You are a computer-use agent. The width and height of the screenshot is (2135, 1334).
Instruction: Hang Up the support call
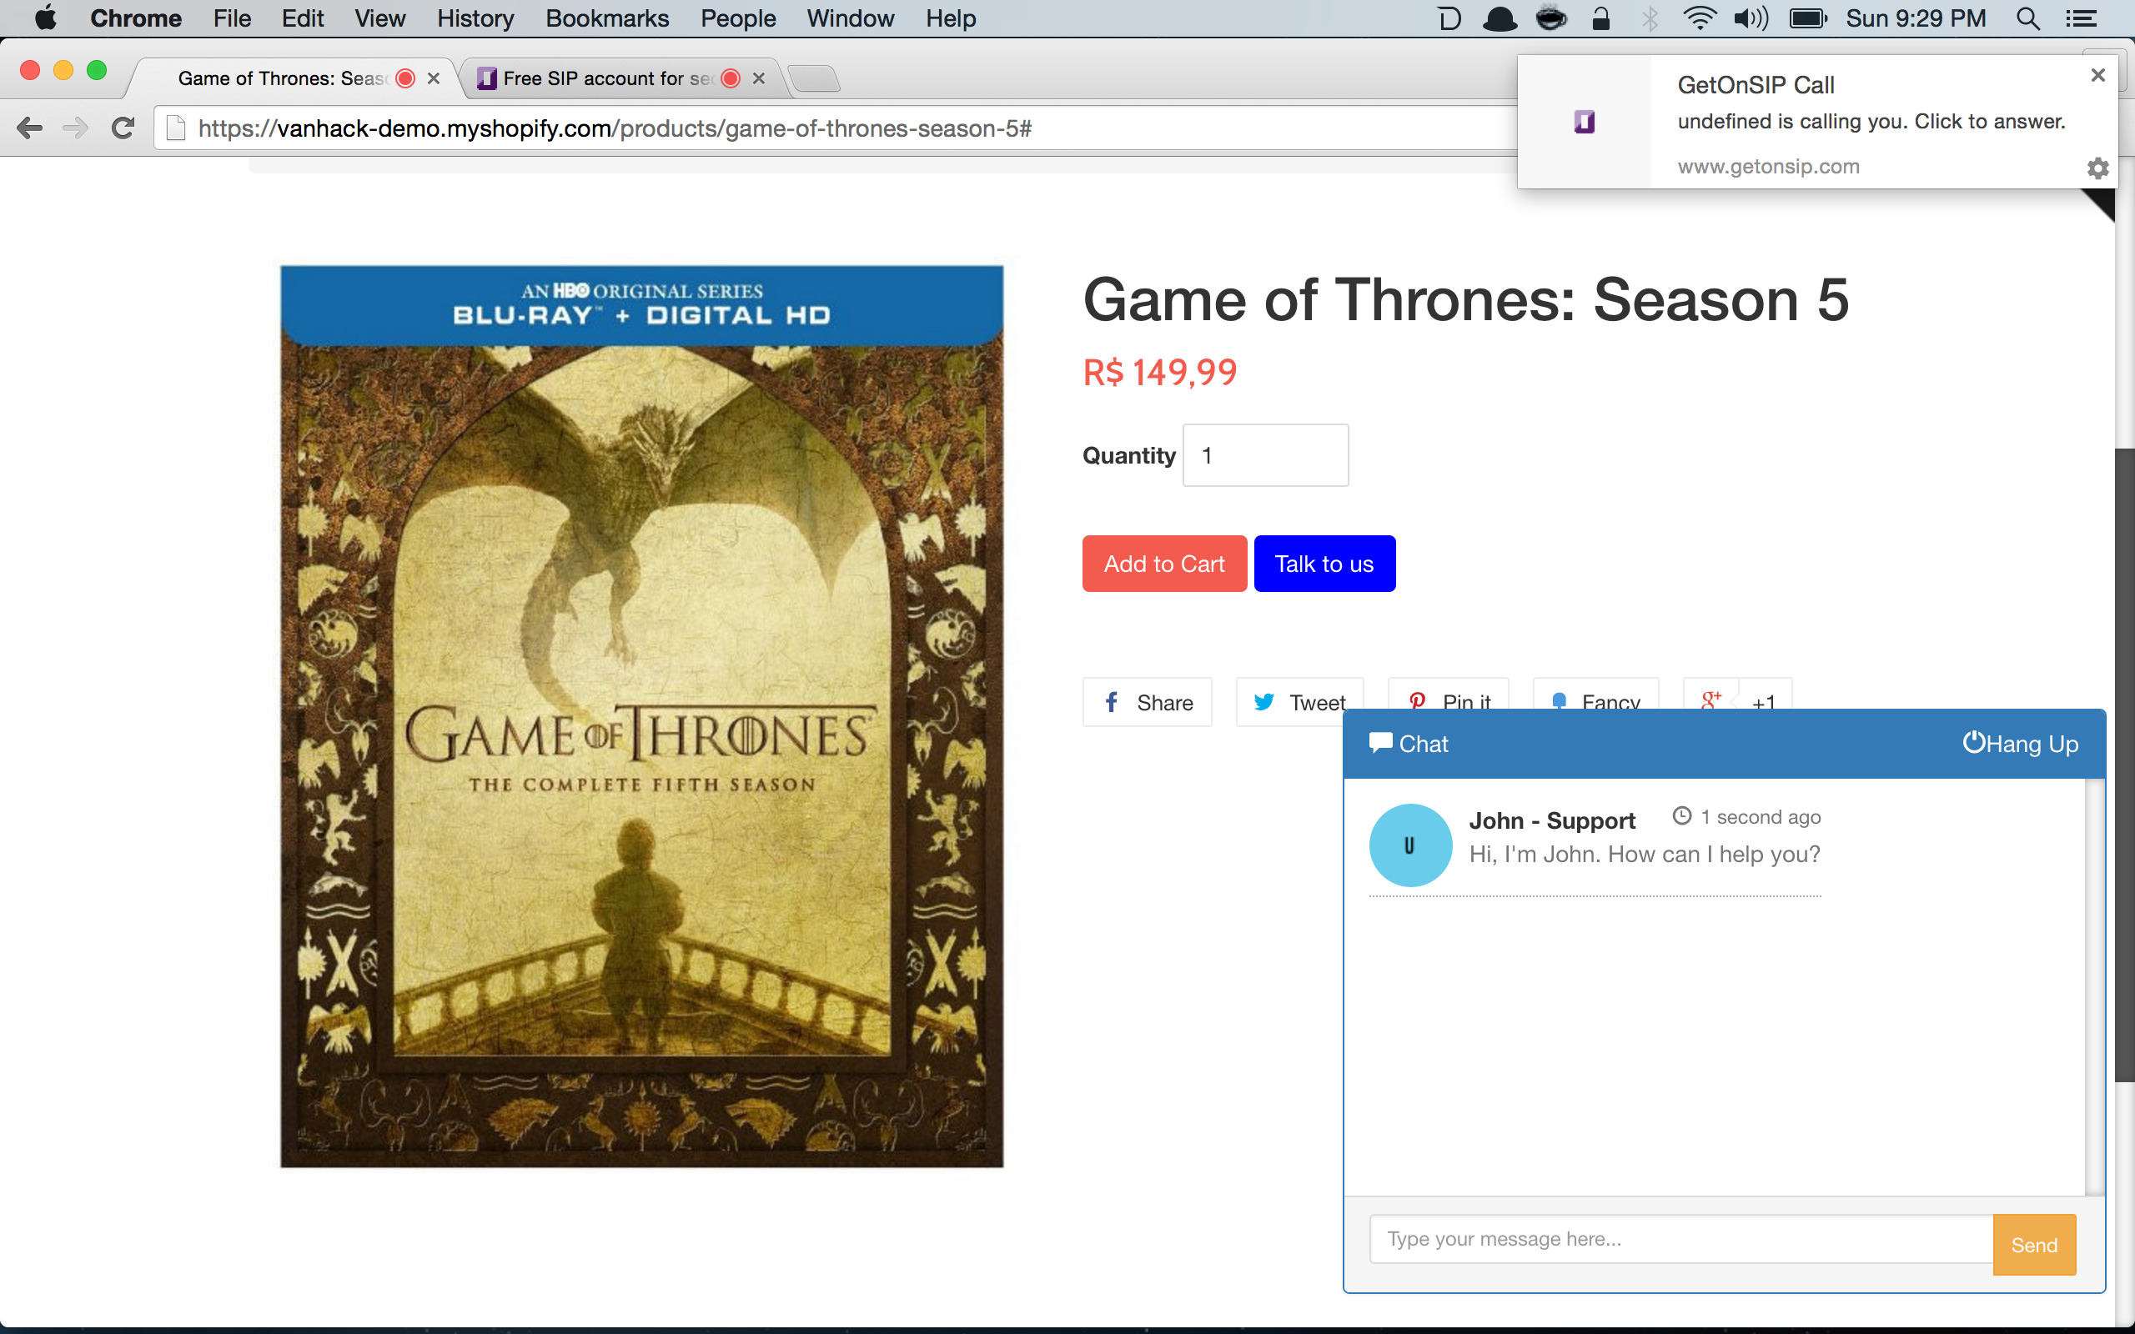pos(2019,744)
